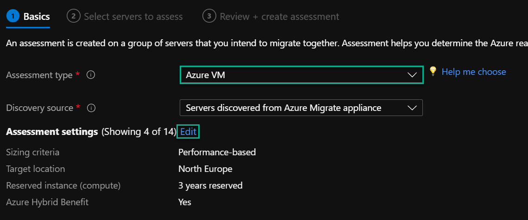
Task: Expand the Discovery source dropdown chevron
Action: coord(412,108)
